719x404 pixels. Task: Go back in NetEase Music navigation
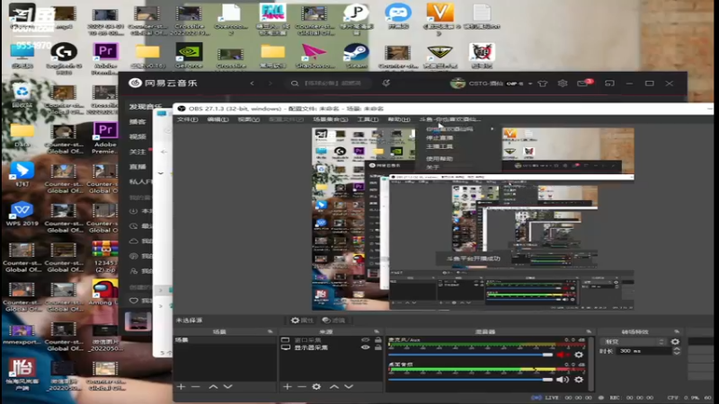253,83
